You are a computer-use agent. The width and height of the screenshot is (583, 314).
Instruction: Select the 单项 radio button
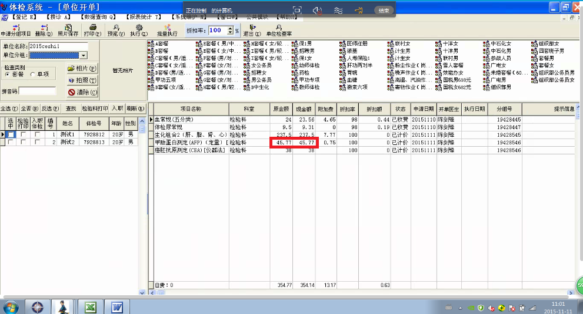33,75
